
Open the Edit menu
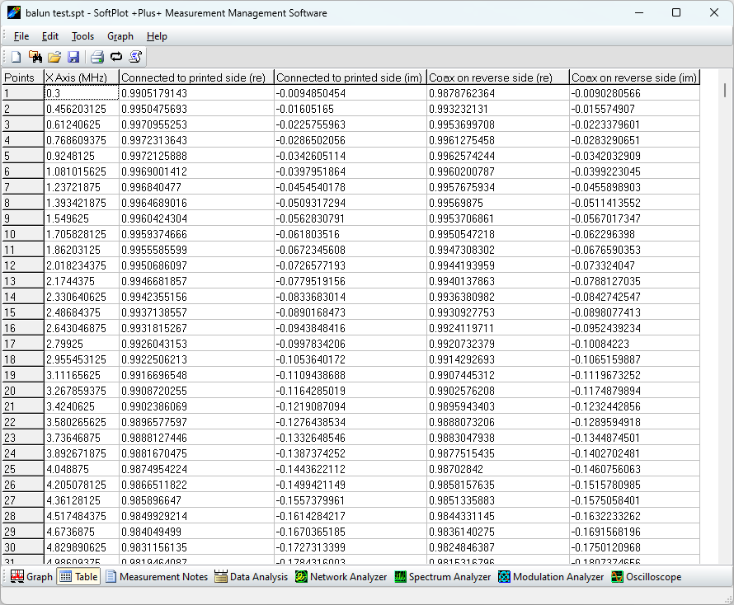click(x=50, y=36)
